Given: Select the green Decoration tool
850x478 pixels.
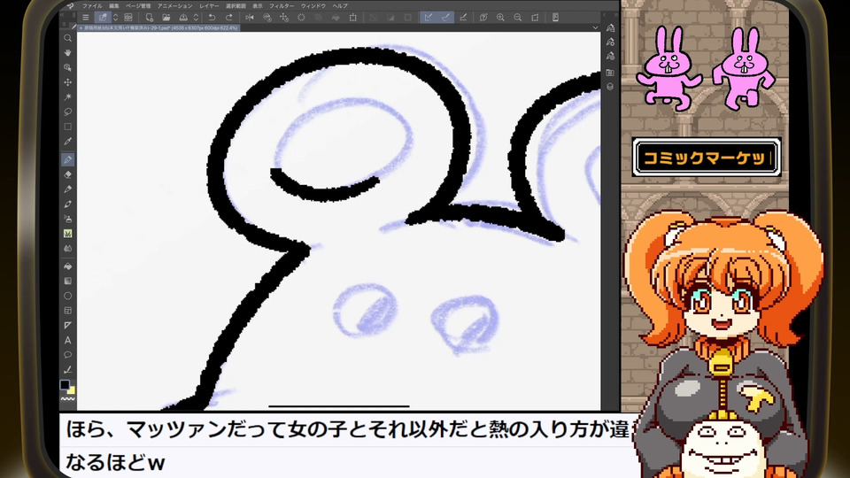Looking at the screenshot, I should coord(68,234).
